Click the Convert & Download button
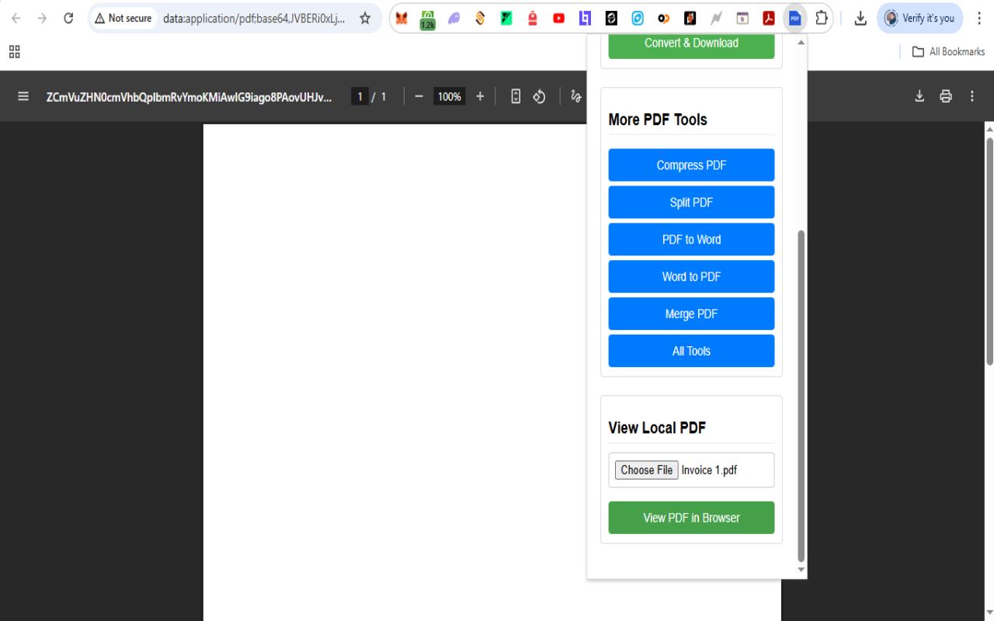The image size is (994, 621). click(x=691, y=43)
